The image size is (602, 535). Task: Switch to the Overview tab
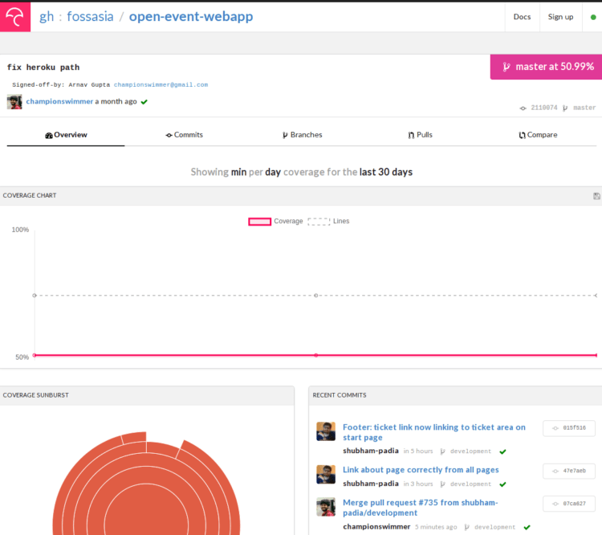click(66, 135)
